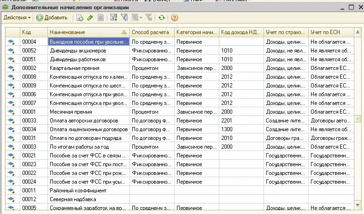The width and height of the screenshot is (364, 214).
Task: Click the Учет по ЕСН column header
Action: pyautogui.click(x=331, y=32)
